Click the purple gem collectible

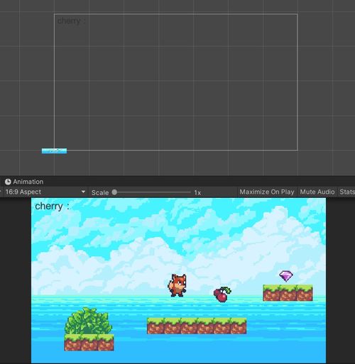click(x=286, y=276)
